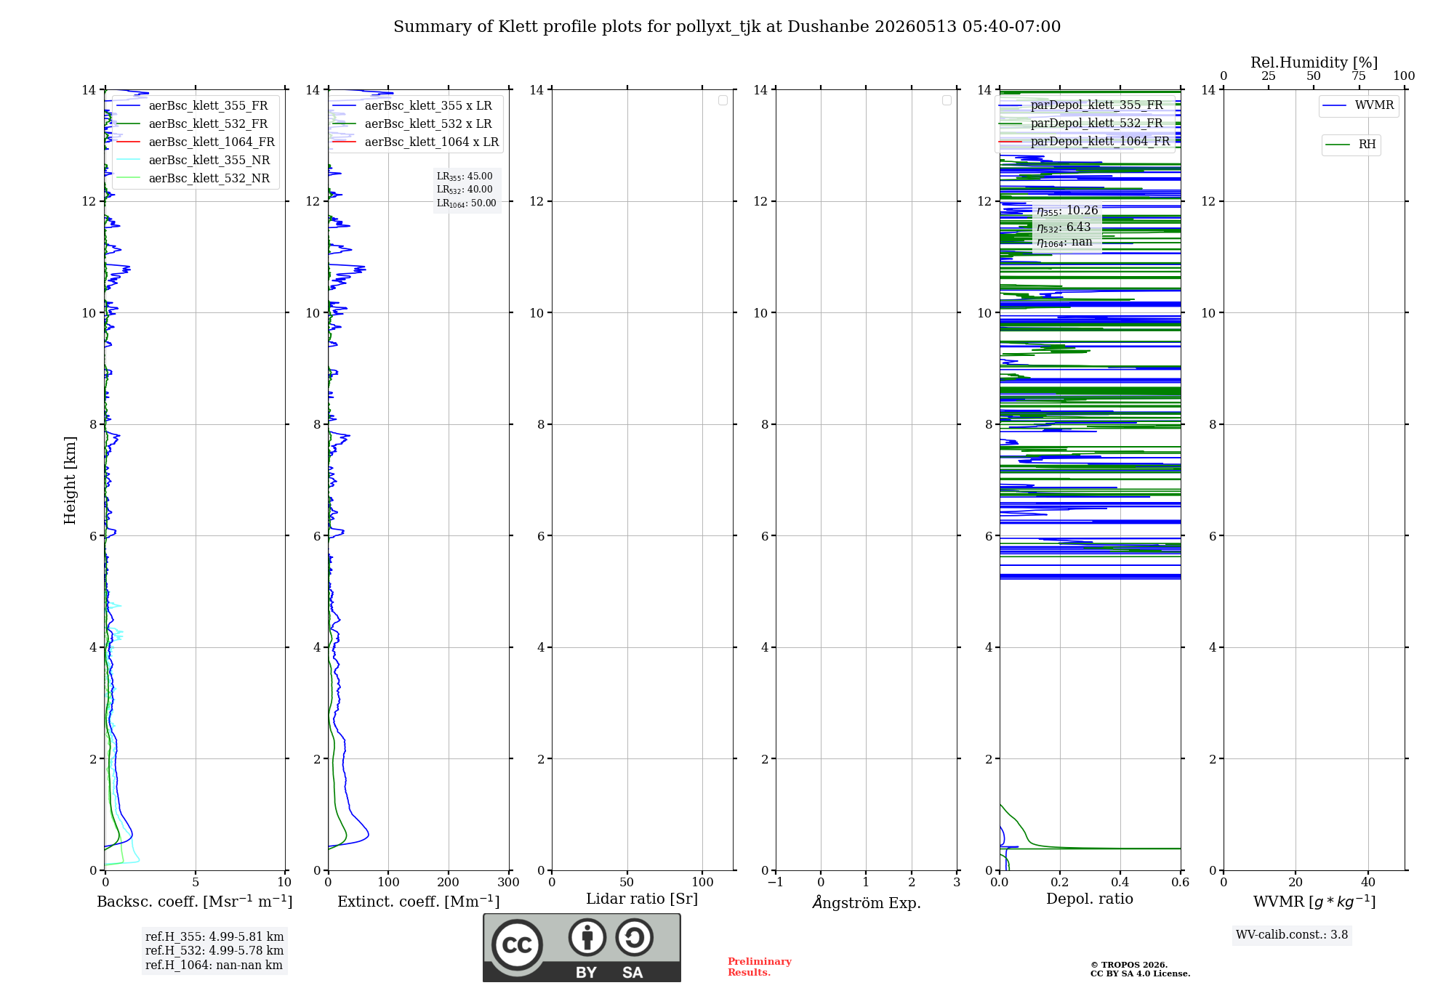This screenshot has height=988, width=1454.
Task: Click the η532: 6.43 annotation
Action: (x=1064, y=227)
